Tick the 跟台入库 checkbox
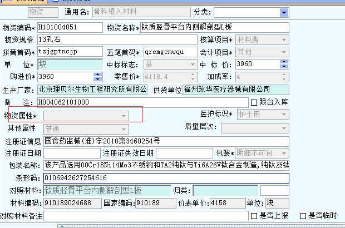 (x=254, y=102)
